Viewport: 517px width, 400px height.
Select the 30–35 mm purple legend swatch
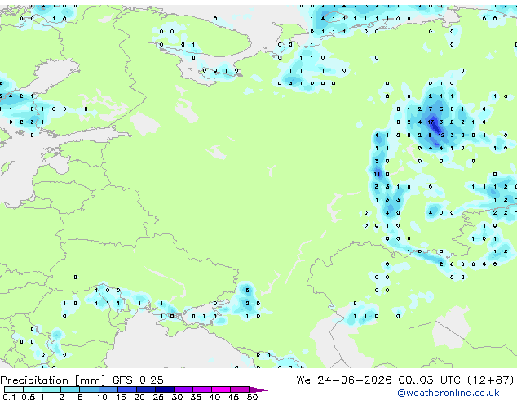click(183, 389)
